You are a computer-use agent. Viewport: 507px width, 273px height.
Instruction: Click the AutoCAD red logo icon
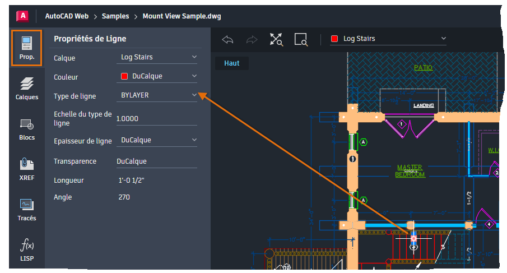pos(22,16)
